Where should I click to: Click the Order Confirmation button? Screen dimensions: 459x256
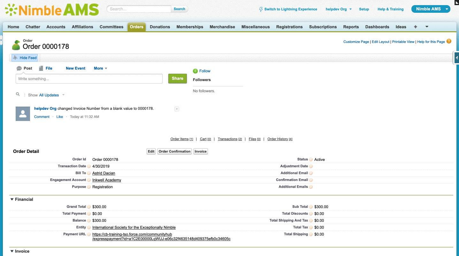click(174, 151)
